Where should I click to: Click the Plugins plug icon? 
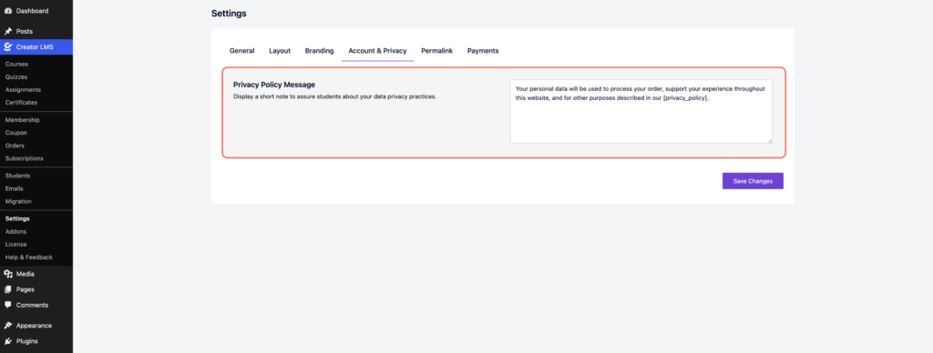click(8, 341)
